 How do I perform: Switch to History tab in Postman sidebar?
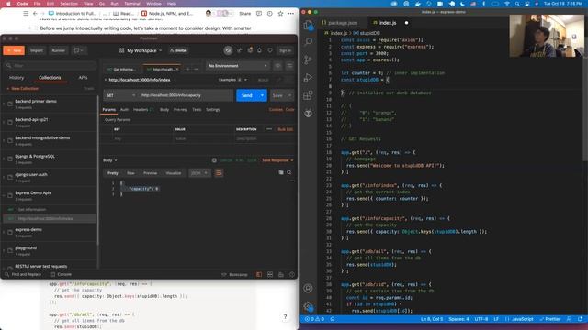click(17, 77)
